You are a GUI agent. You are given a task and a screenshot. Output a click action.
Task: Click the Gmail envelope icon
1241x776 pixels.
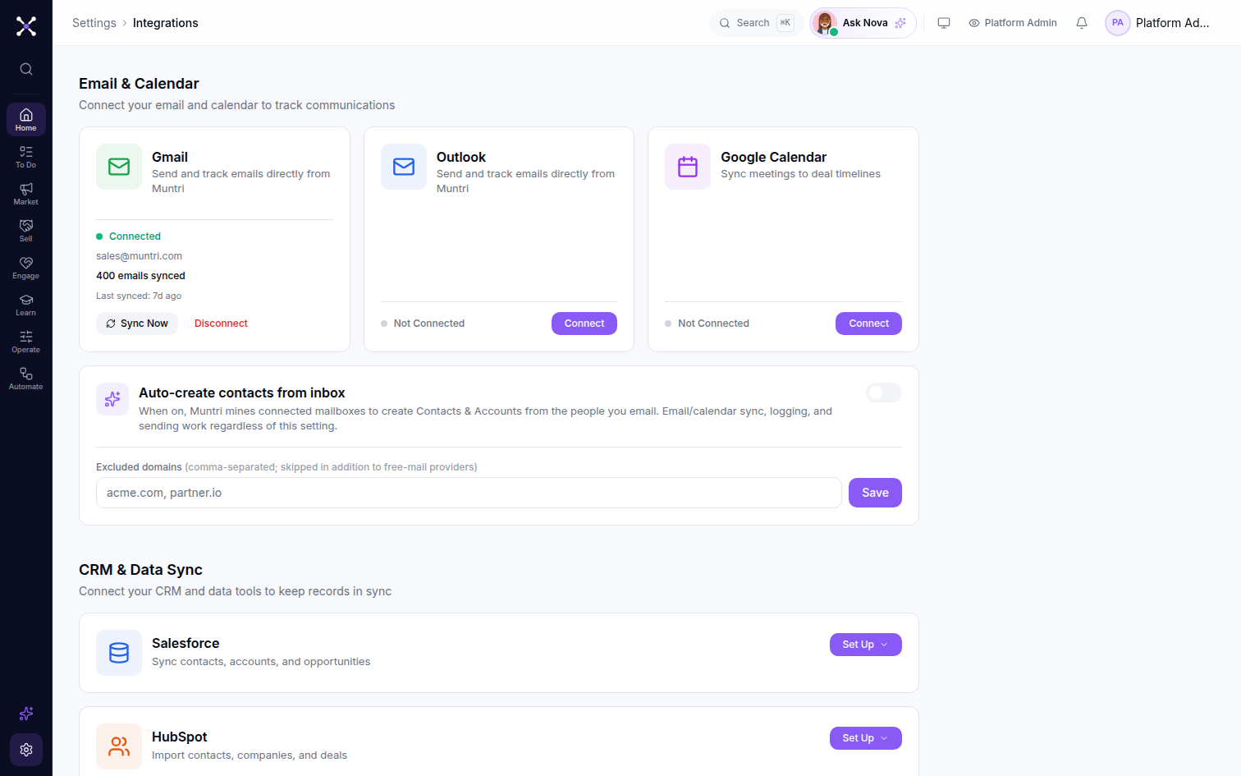pyautogui.click(x=119, y=167)
